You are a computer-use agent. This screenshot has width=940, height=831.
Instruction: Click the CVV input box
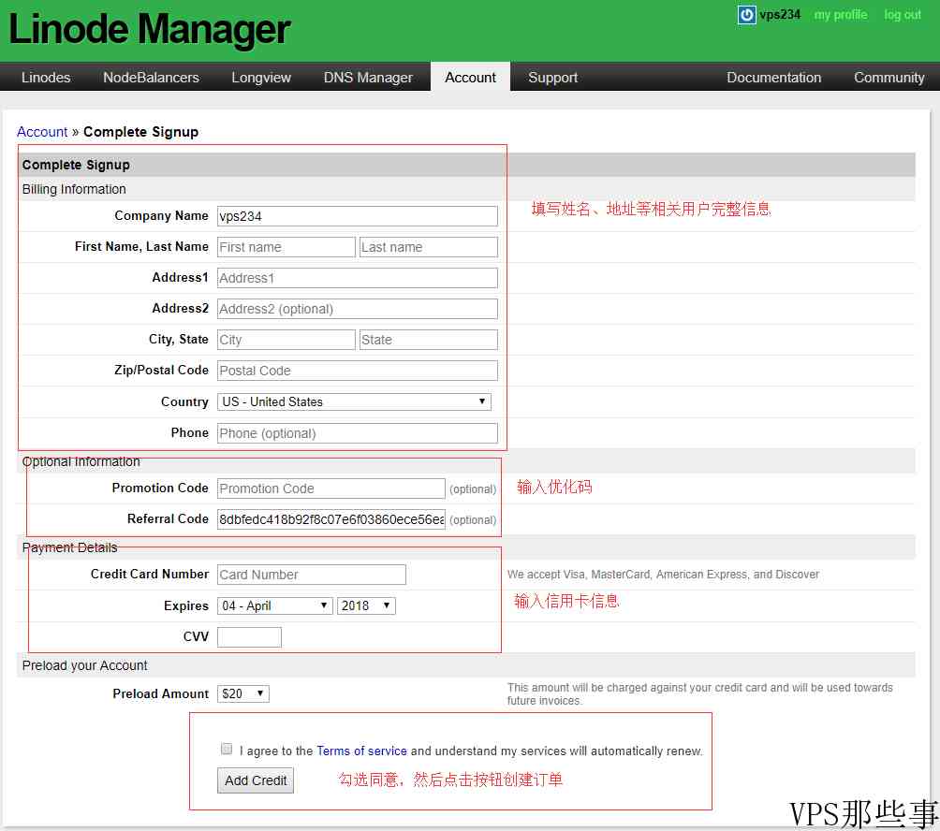[x=249, y=637]
